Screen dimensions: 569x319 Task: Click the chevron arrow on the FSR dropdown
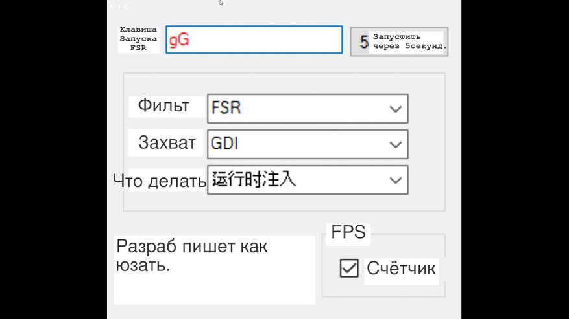pos(395,109)
